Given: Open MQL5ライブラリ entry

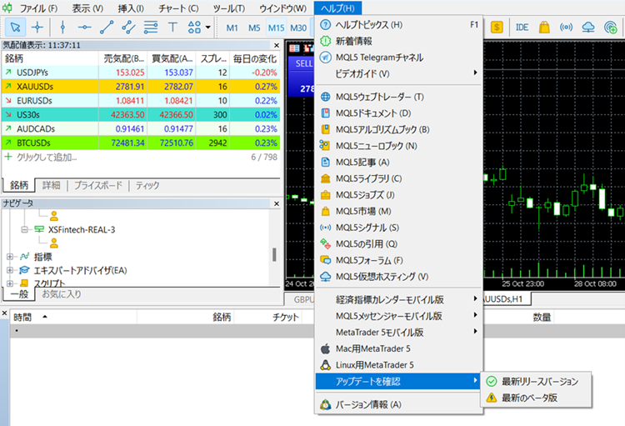Looking at the screenshot, I should (399, 178).
